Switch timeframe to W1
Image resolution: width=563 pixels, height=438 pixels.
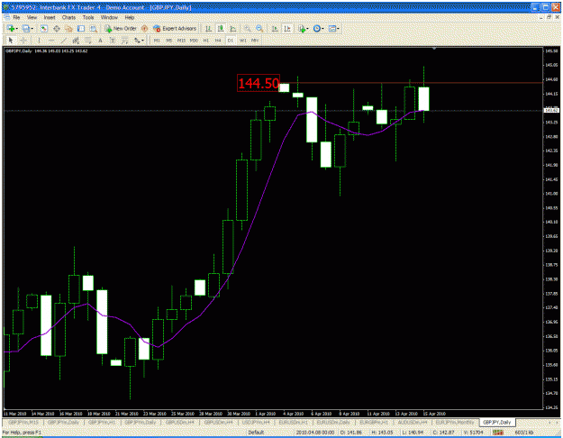point(242,41)
